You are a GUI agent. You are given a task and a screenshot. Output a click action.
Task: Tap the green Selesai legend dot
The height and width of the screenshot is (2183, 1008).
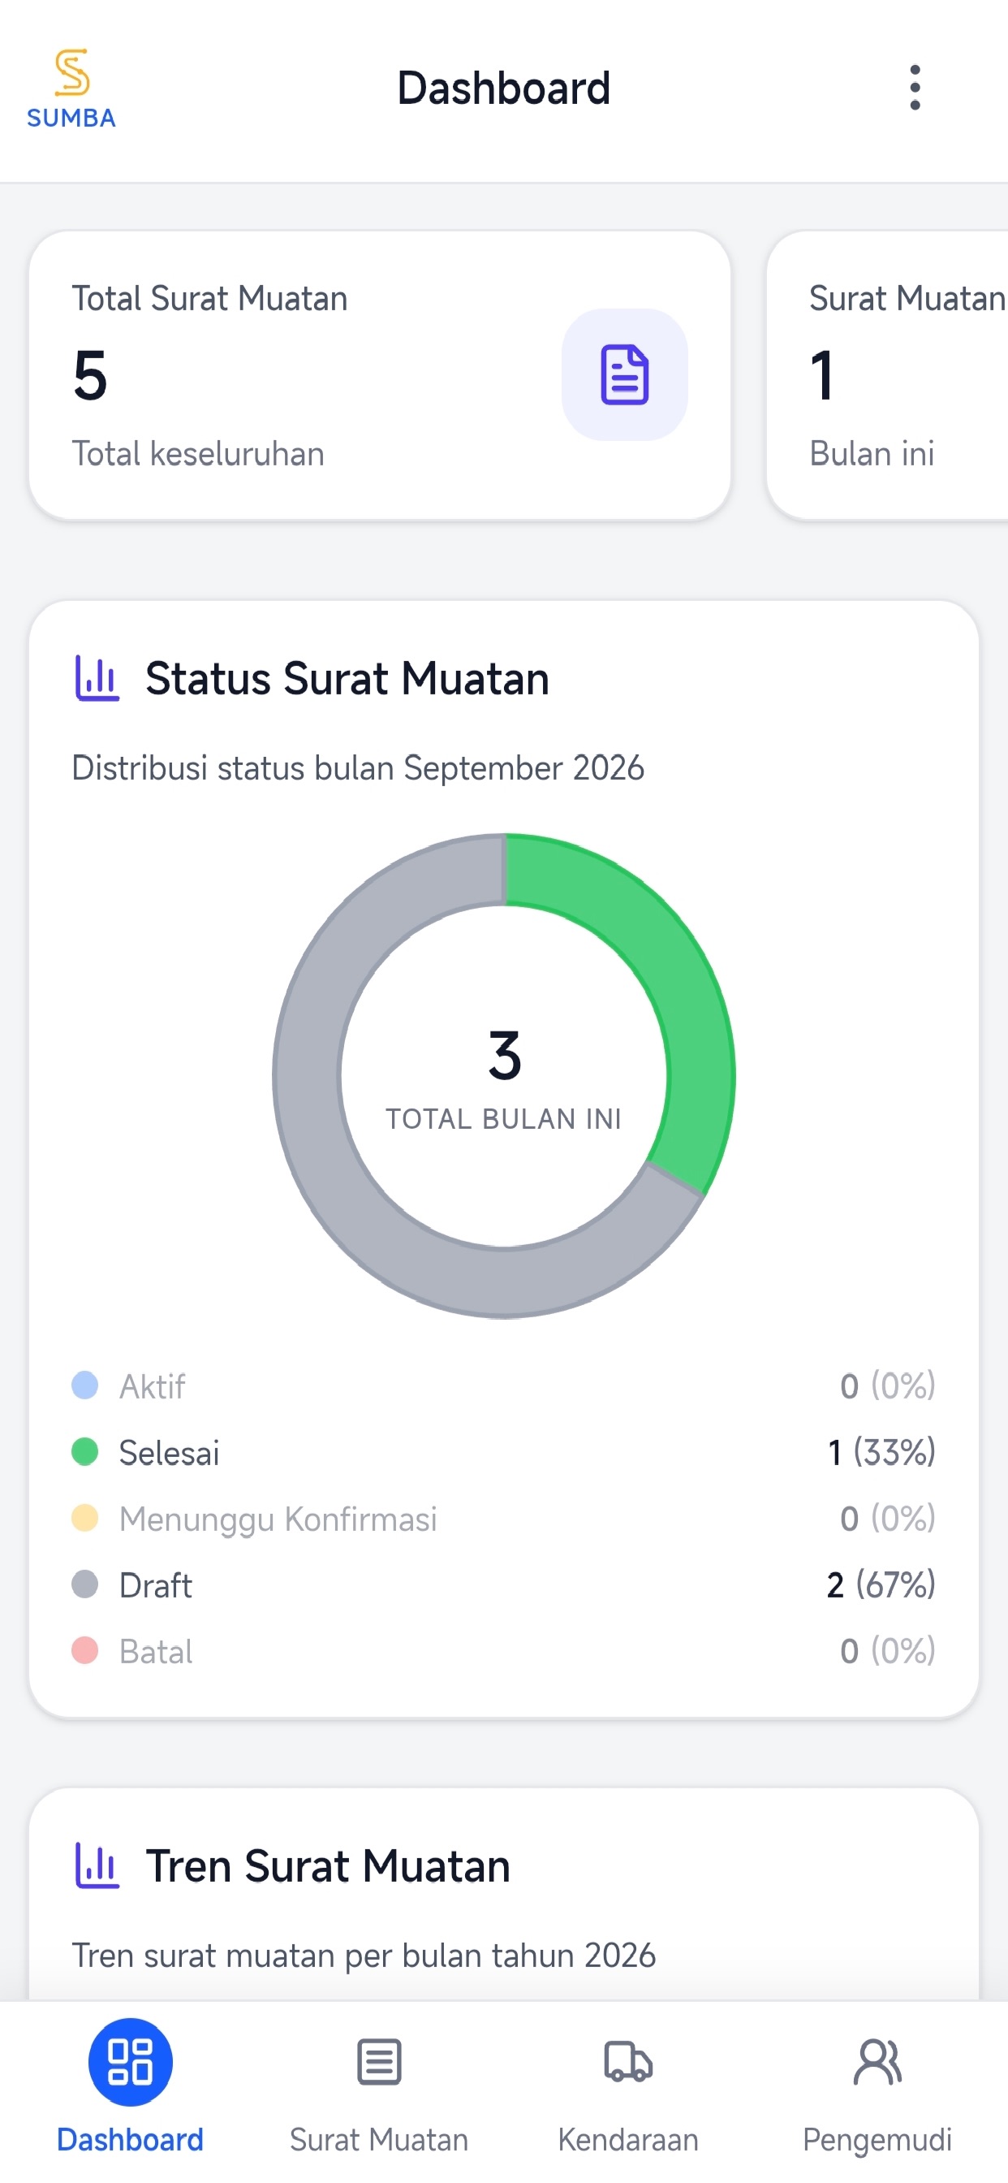[x=84, y=1451]
